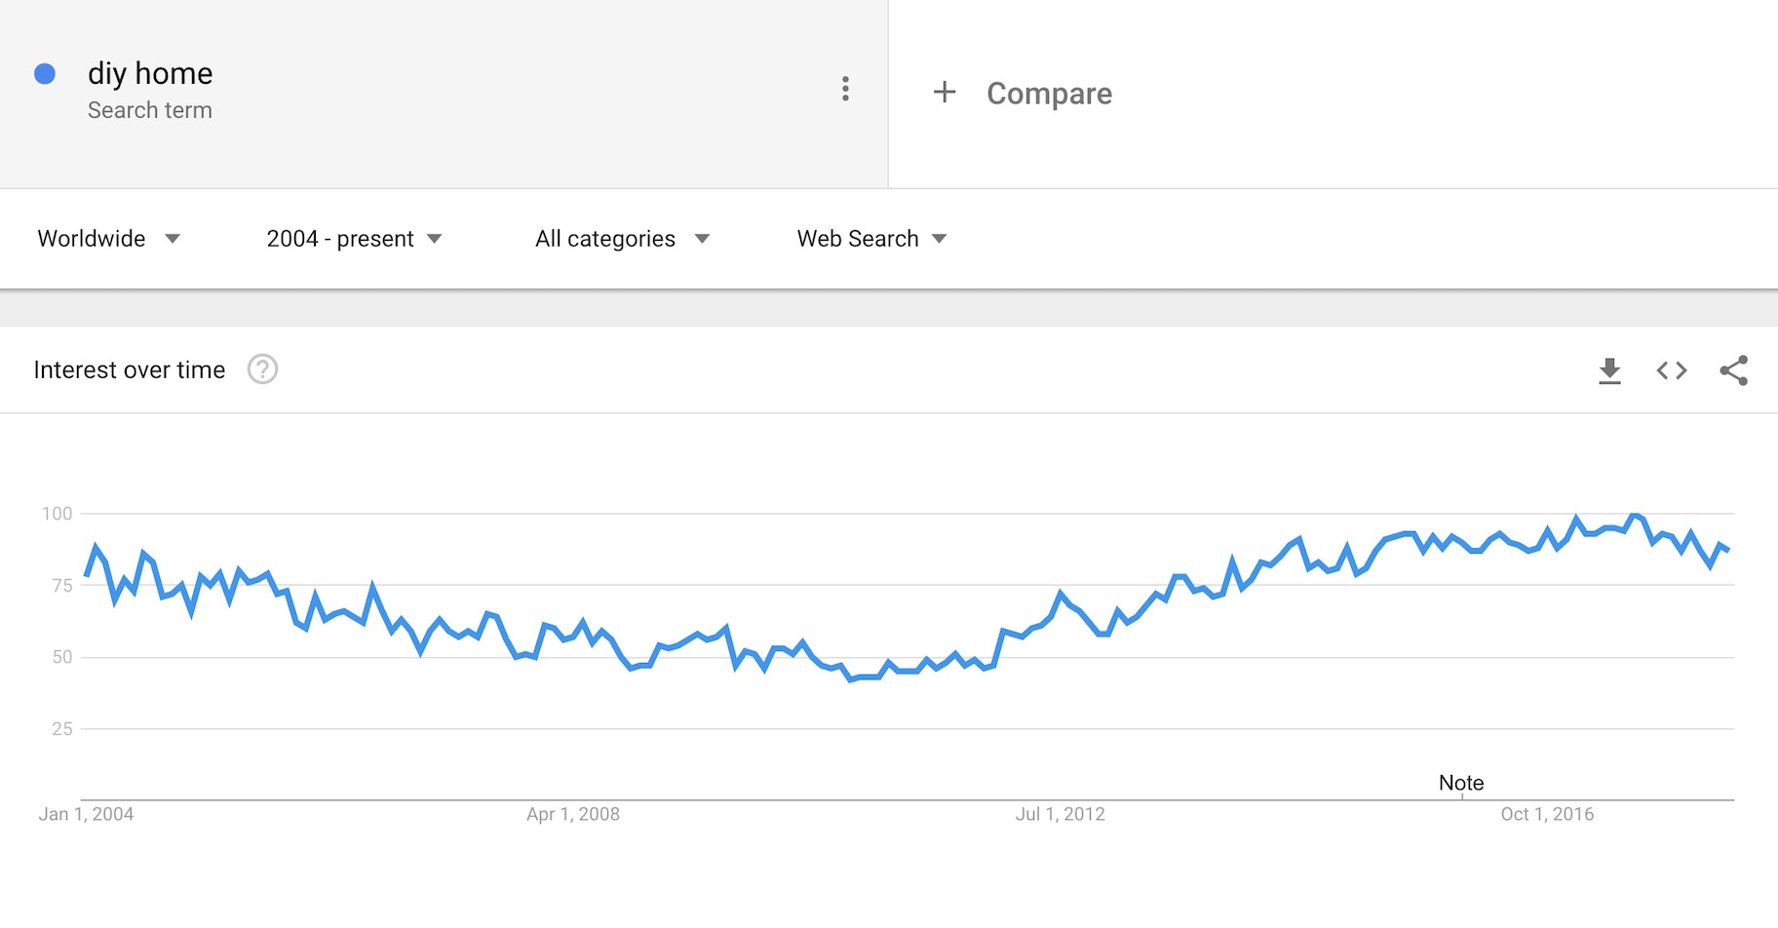This screenshot has width=1778, height=928.
Task: Click the Jul 1, 2012 axis label
Action: pos(1060,814)
